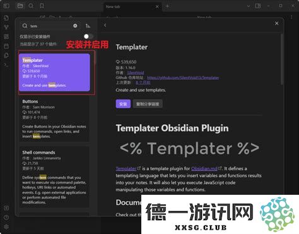This screenshot has height=234, width=299.
Task: Open the SilentVoid author link
Action: click(x=136, y=73)
